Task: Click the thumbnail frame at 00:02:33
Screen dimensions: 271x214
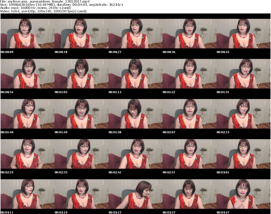Action: (82, 154)
